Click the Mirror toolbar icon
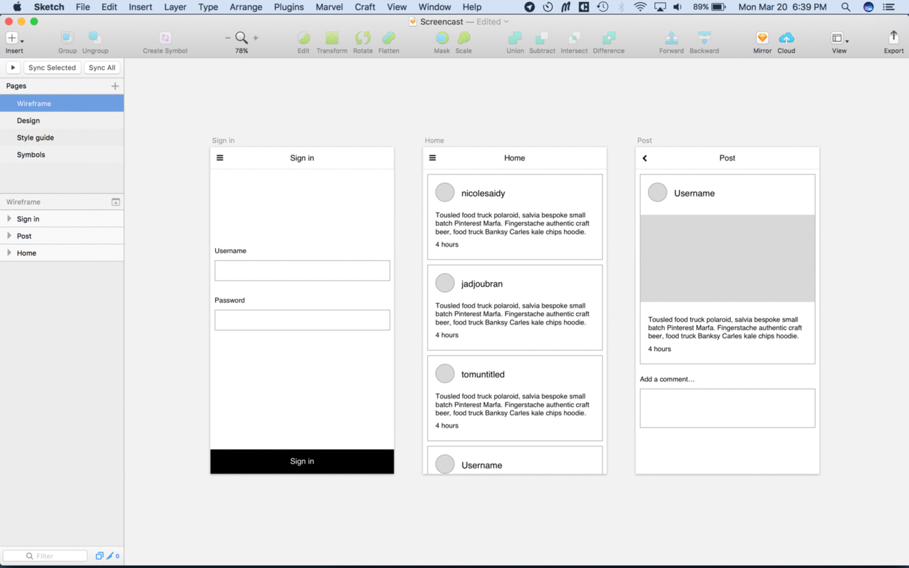909x568 pixels. [762, 38]
